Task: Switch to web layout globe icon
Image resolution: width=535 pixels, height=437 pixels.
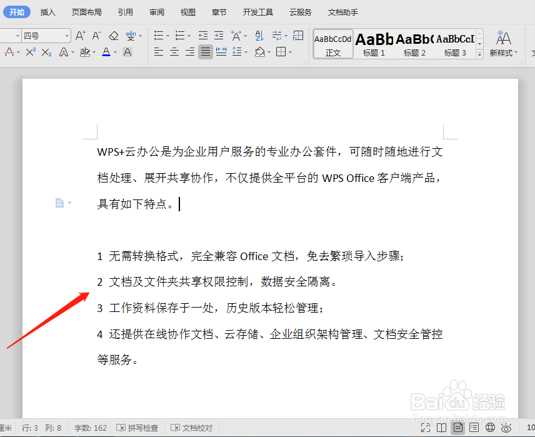Action: coord(490,428)
